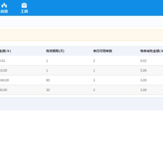Select the amount cell ending in 40.00

4,80
